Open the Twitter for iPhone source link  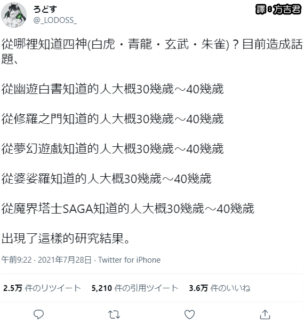(129, 260)
